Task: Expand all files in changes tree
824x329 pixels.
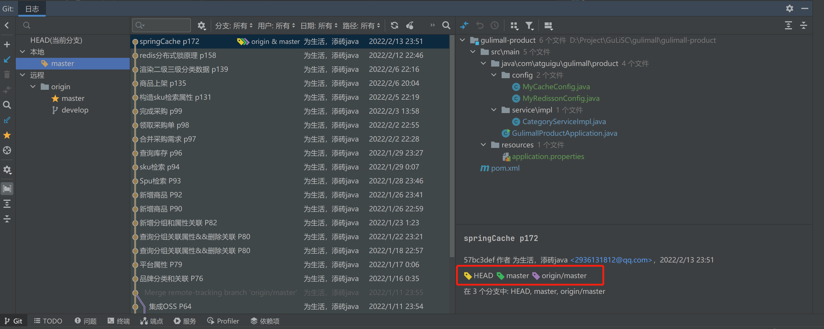Action: (789, 25)
